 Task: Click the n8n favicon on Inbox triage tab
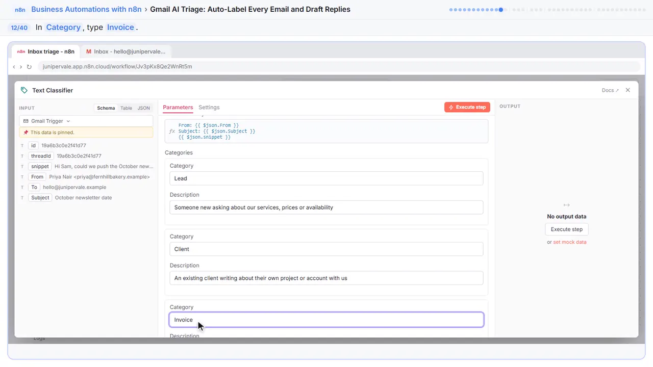coord(21,51)
